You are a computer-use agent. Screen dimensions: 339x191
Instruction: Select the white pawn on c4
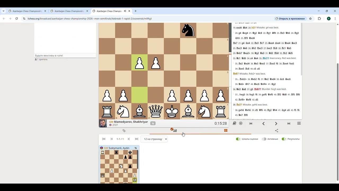pyautogui.click(x=139, y=63)
